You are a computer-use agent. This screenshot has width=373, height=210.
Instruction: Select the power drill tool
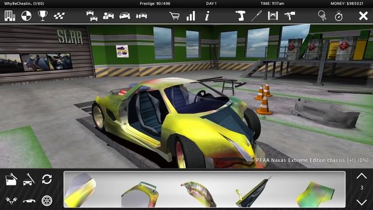coord(240,16)
